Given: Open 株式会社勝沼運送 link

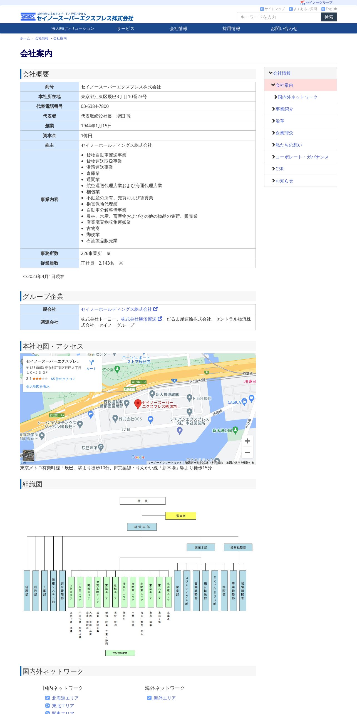Looking at the screenshot, I should tap(139, 319).
